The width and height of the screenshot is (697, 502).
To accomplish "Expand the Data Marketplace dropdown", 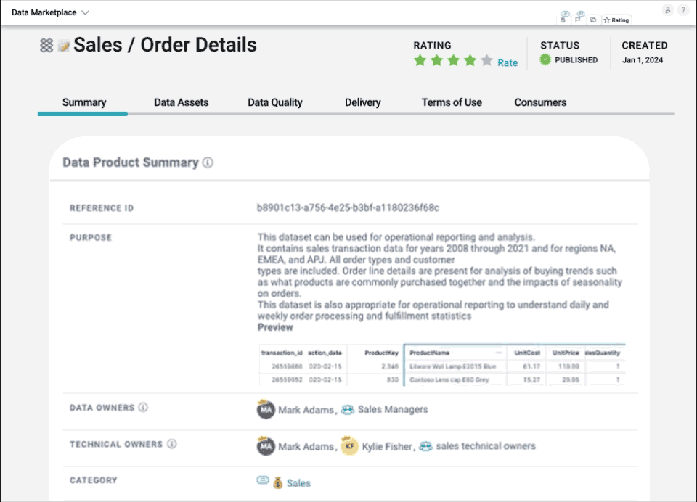I will pos(86,12).
